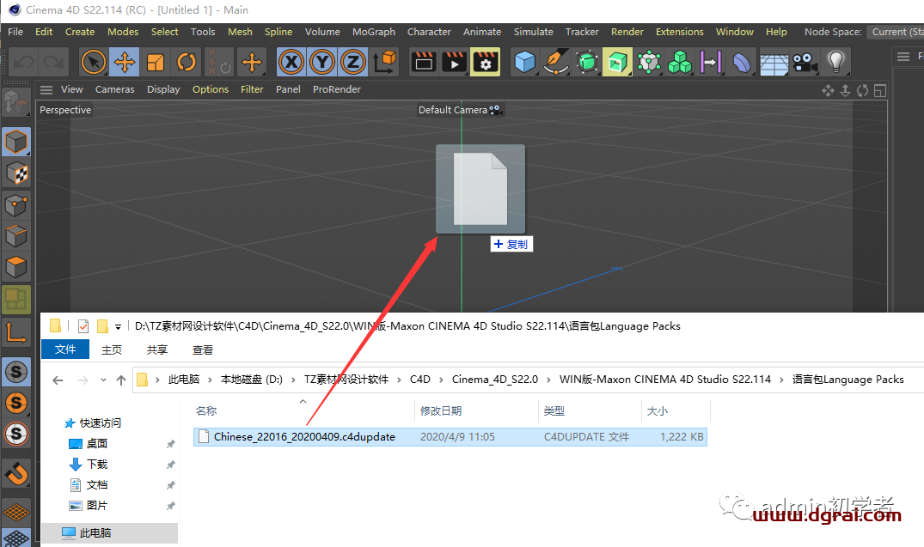Open Explorer 文件 ribbon tab

tap(65, 349)
